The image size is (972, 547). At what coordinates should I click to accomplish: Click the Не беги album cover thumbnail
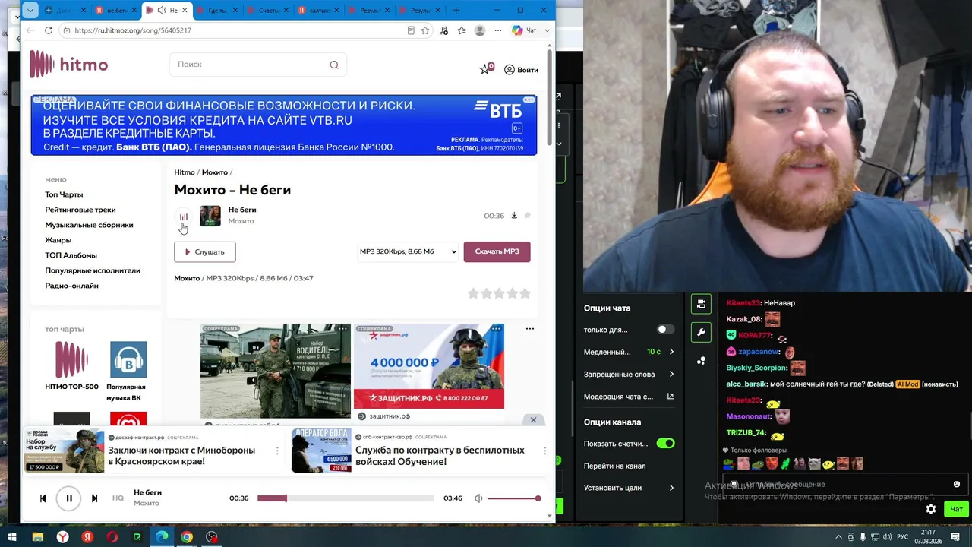tap(210, 216)
